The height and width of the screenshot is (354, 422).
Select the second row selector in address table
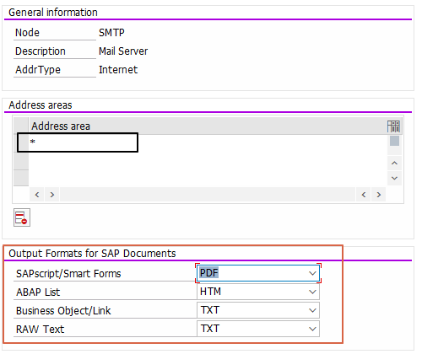click(21, 161)
